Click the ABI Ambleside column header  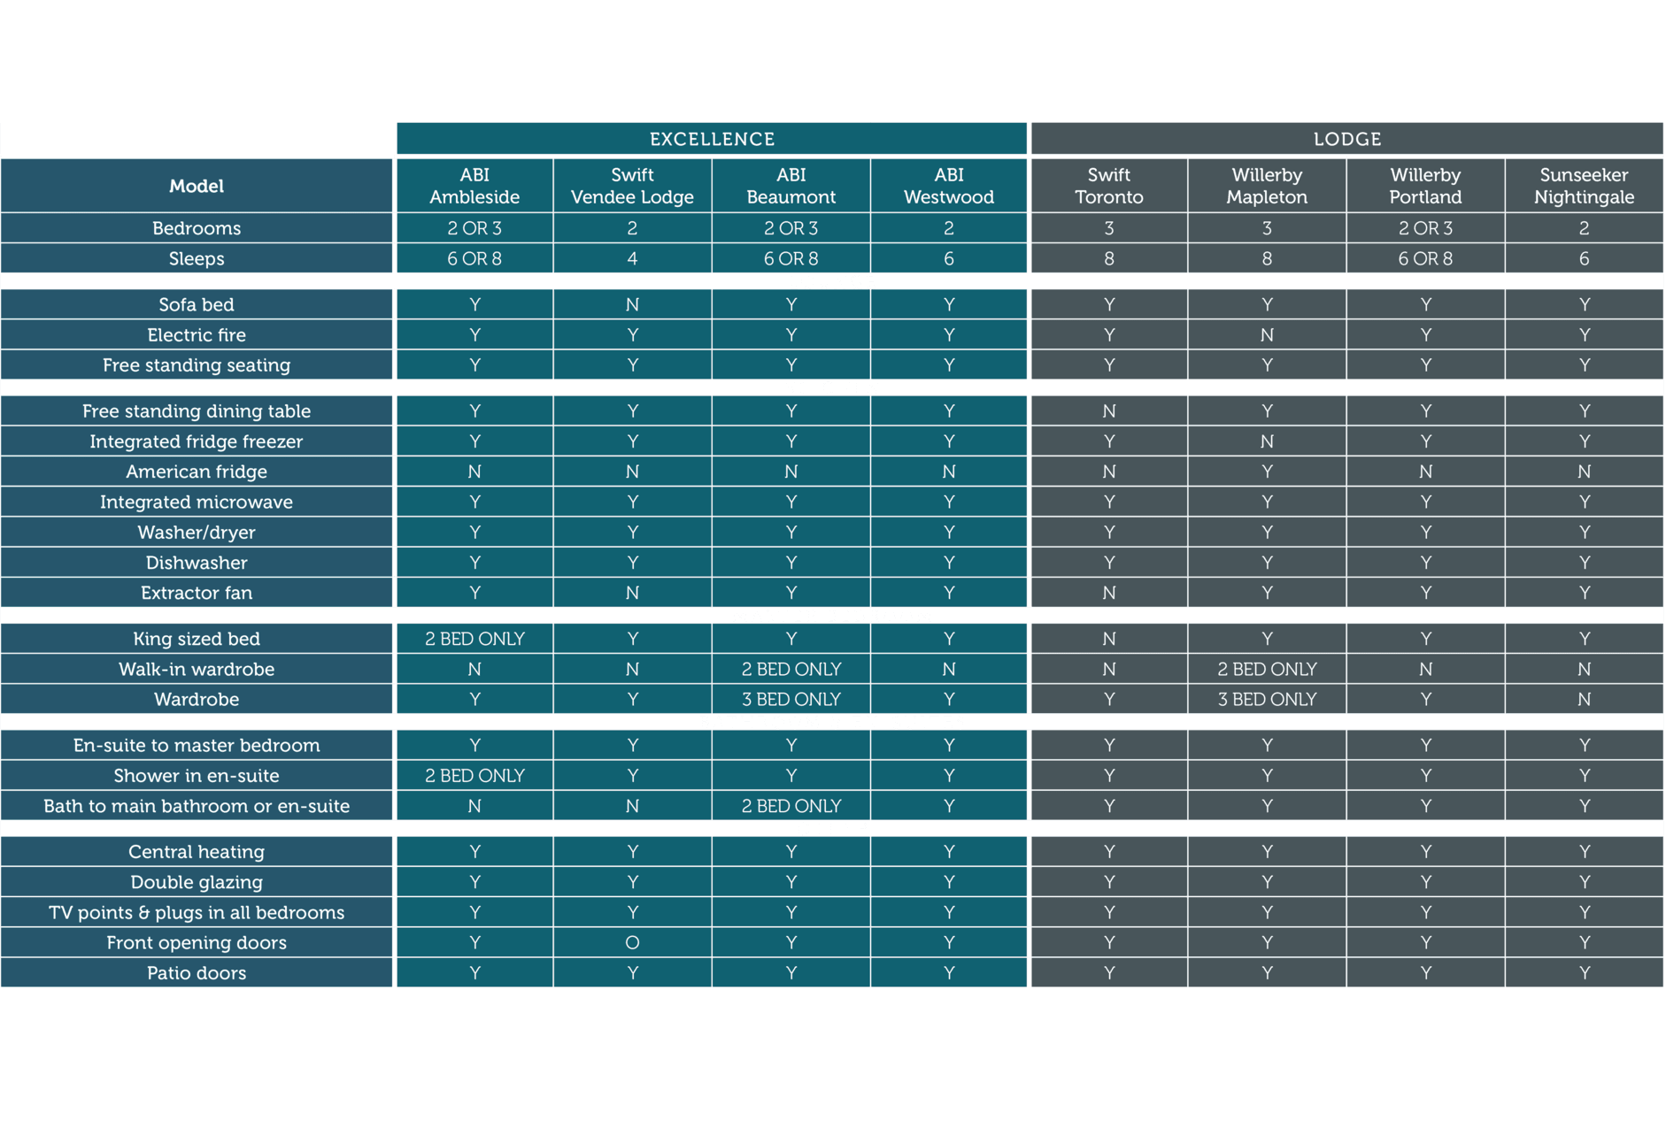tap(474, 186)
